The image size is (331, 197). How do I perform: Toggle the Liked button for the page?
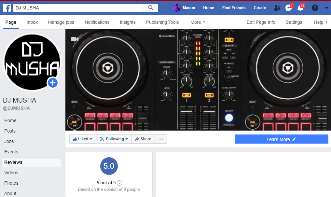pos(83,139)
